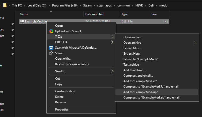Choose Extract files... option

(157, 48)
